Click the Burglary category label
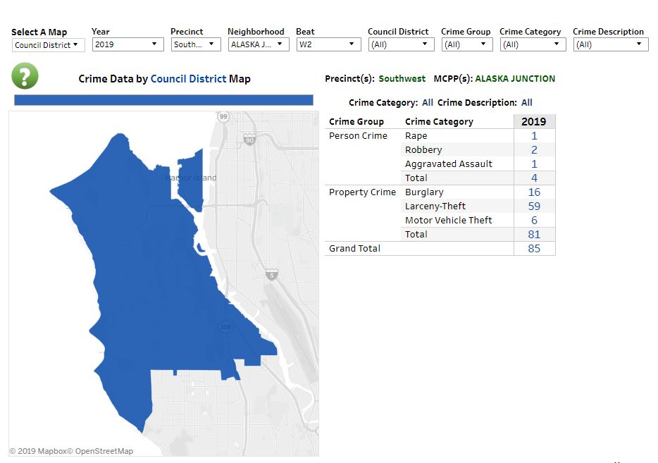 424,192
